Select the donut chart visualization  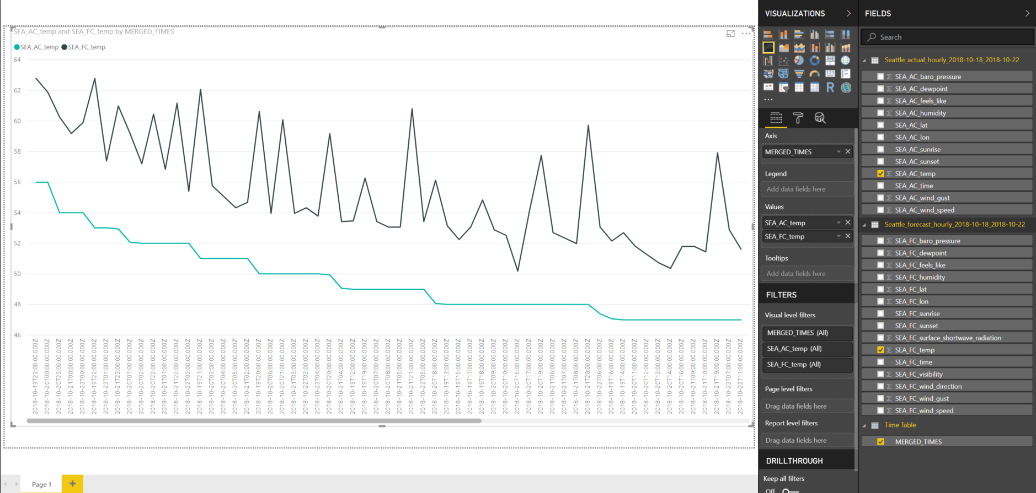[x=815, y=61]
